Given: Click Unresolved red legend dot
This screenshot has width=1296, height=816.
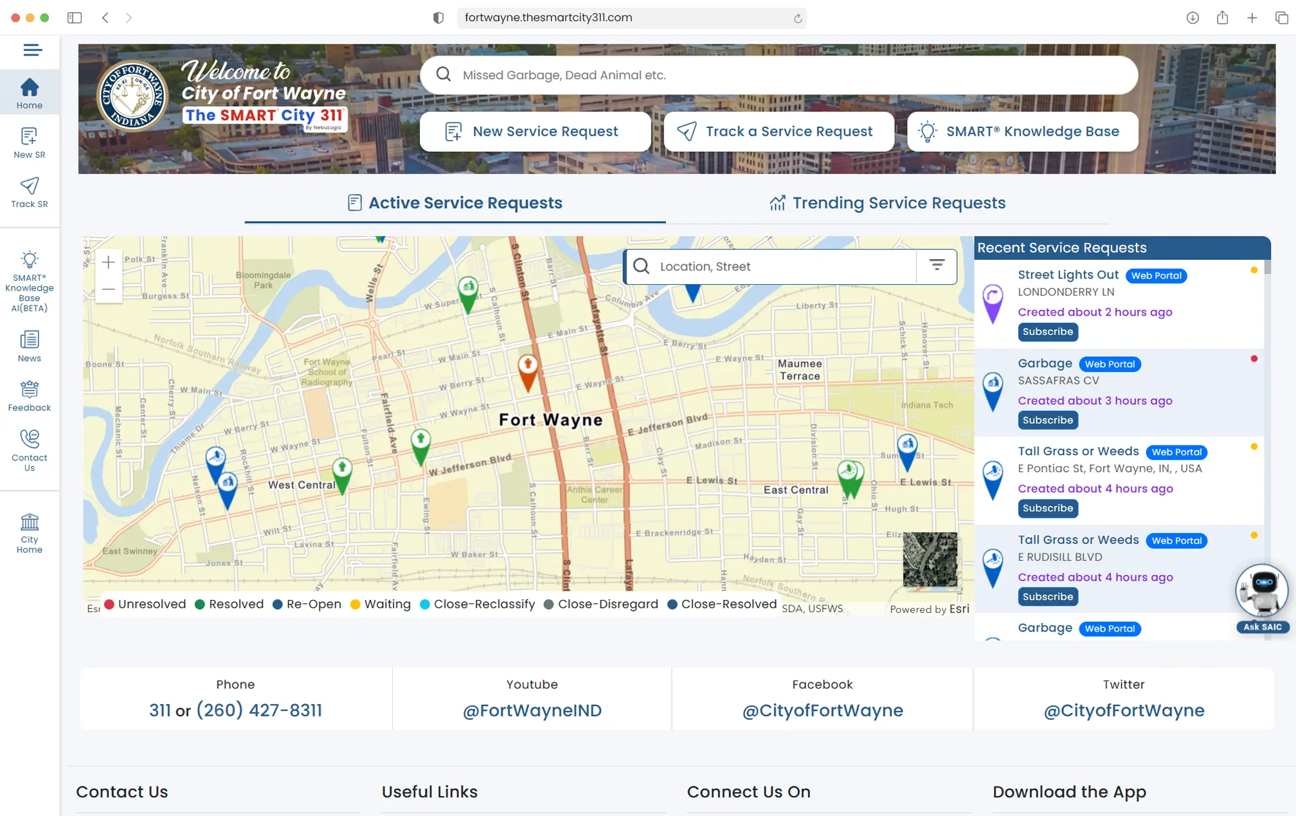Looking at the screenshot, I should 109,604.
